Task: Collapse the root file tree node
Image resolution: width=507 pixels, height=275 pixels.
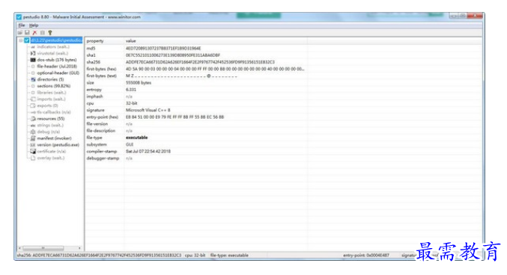Action: [x=21, y=40]
